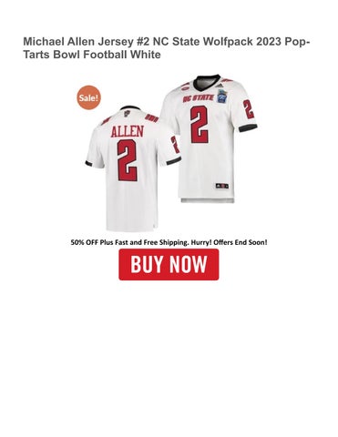Click the NC STATE wordmark on front jersey

click(x=198, y=98)
